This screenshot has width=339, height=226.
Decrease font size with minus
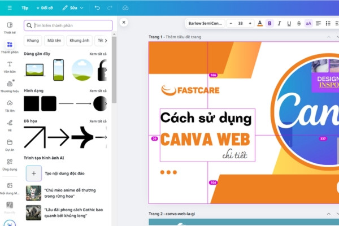(x=231, y=23)
